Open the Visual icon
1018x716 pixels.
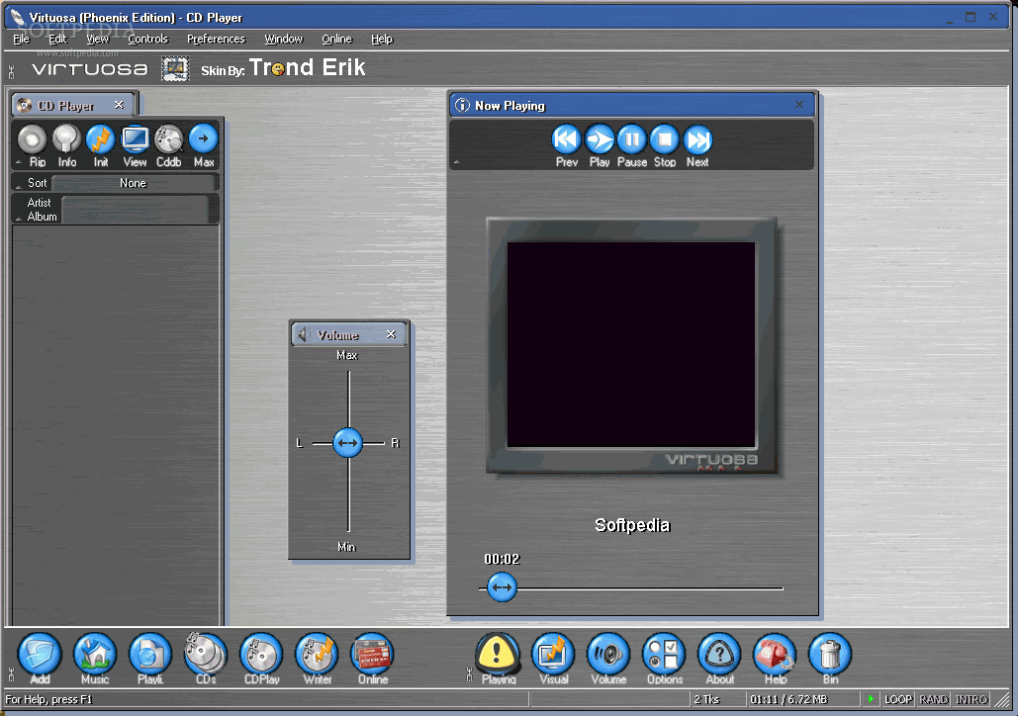[x=554, y=655]
